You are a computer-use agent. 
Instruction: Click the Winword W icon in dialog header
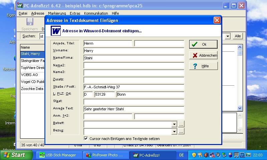(x=56, y=31)
